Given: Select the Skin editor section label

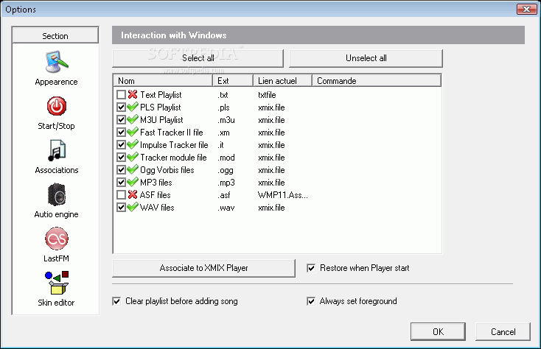Looking at the screenshot, I should click(56, 303).
